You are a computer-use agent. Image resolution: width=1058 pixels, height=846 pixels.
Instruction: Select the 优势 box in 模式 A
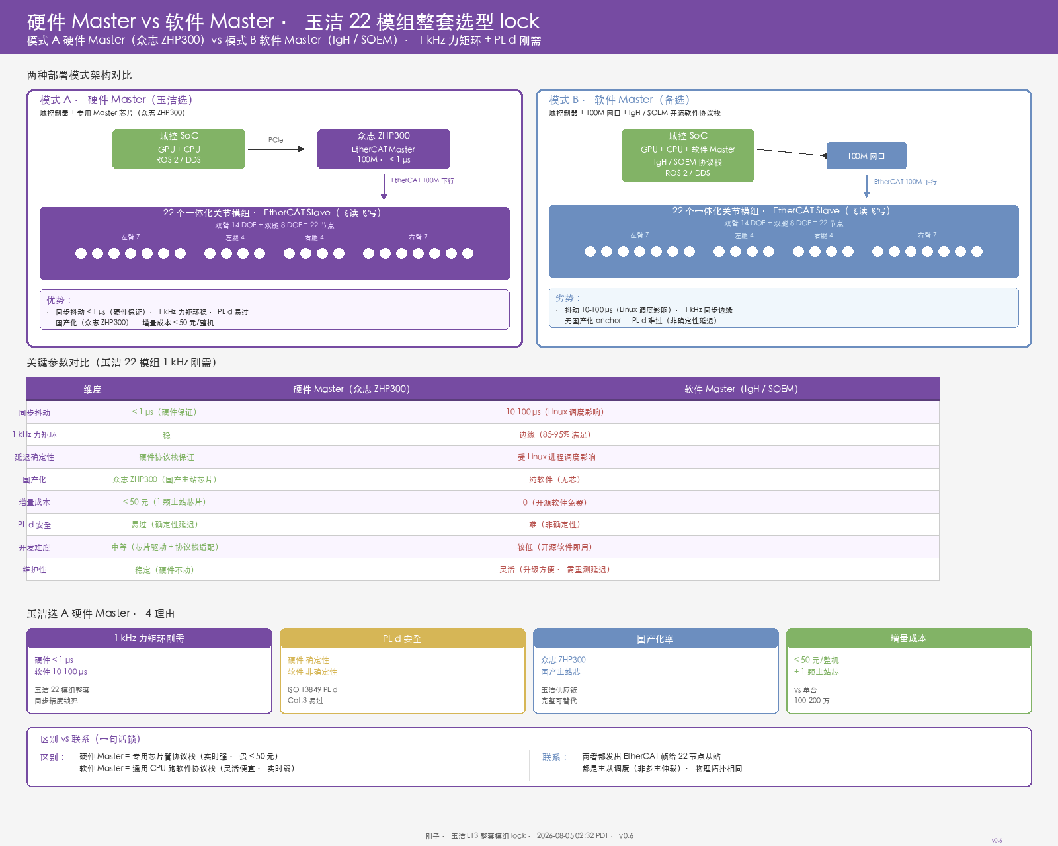click(274, 309)
